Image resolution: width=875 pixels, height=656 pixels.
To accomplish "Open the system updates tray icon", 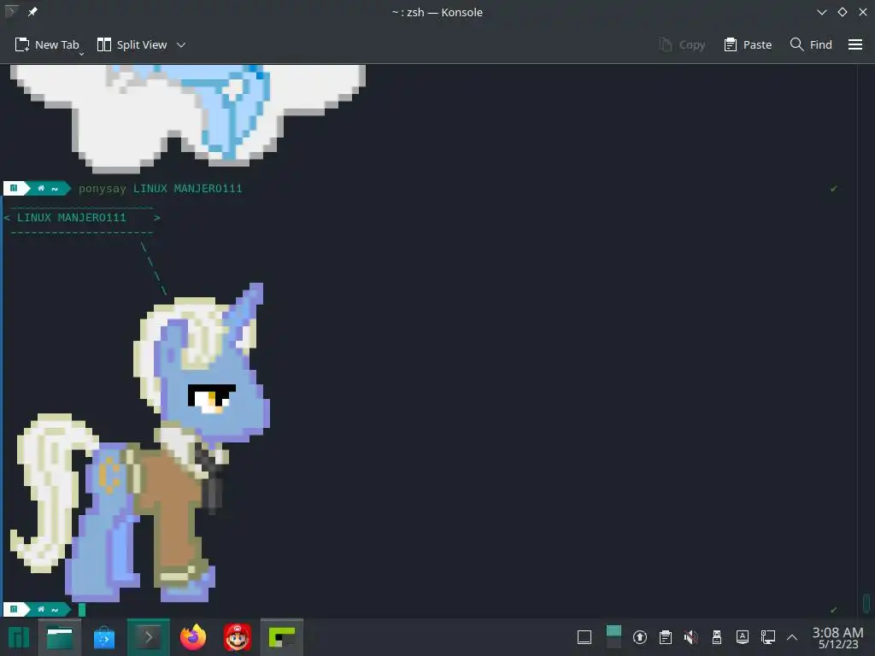I will click(x=639, y=637).
